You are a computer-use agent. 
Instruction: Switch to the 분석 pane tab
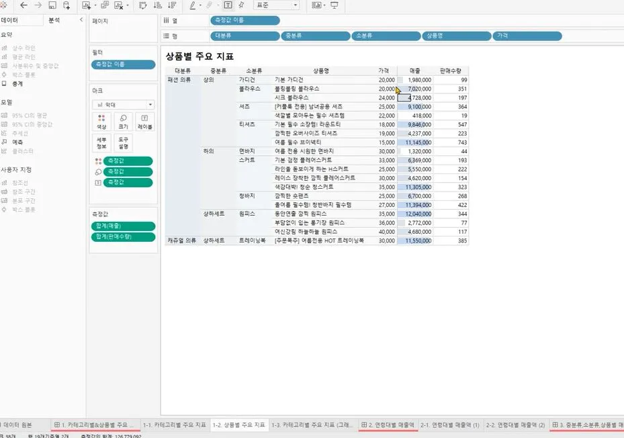(54, 20)
